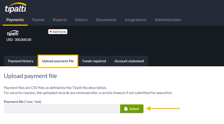Open the Administration menu
The width and height of the screenshot is (224, 124).
point(168,20)
